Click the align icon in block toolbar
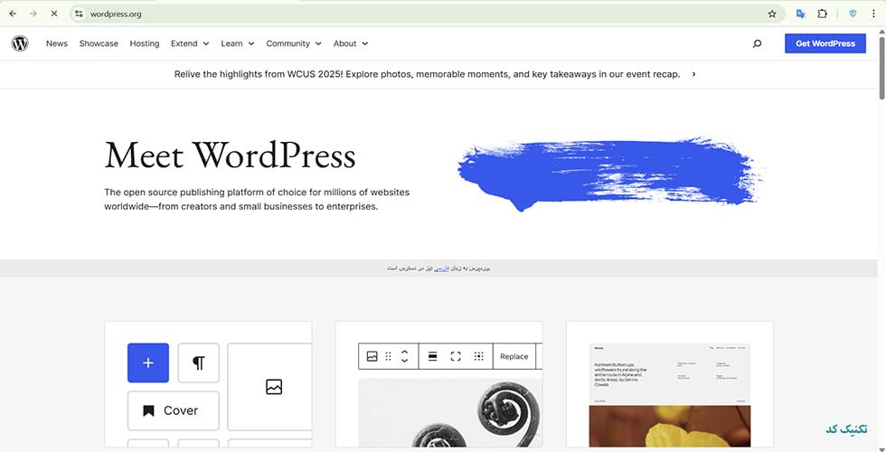 tap(432, 356)
